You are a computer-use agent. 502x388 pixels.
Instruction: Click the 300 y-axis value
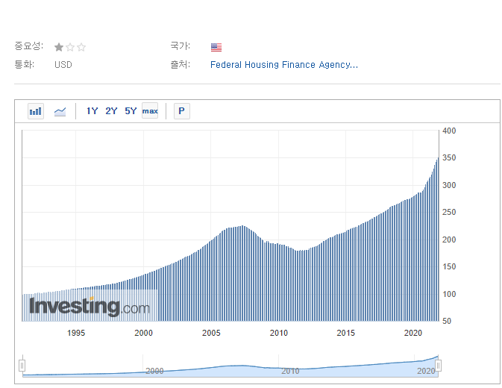[449, 185]
